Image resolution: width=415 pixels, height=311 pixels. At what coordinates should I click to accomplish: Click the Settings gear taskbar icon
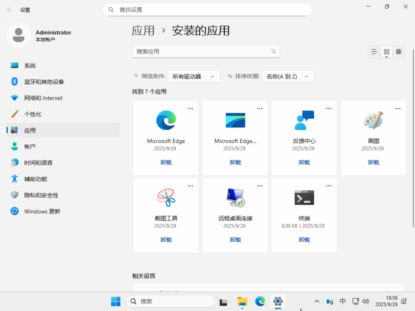coord(278,301)
